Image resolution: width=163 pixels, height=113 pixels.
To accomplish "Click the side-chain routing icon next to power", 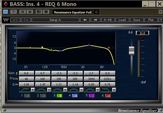I will point(14,12).
